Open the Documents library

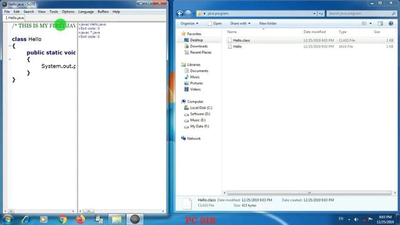[x=196, y=71]
